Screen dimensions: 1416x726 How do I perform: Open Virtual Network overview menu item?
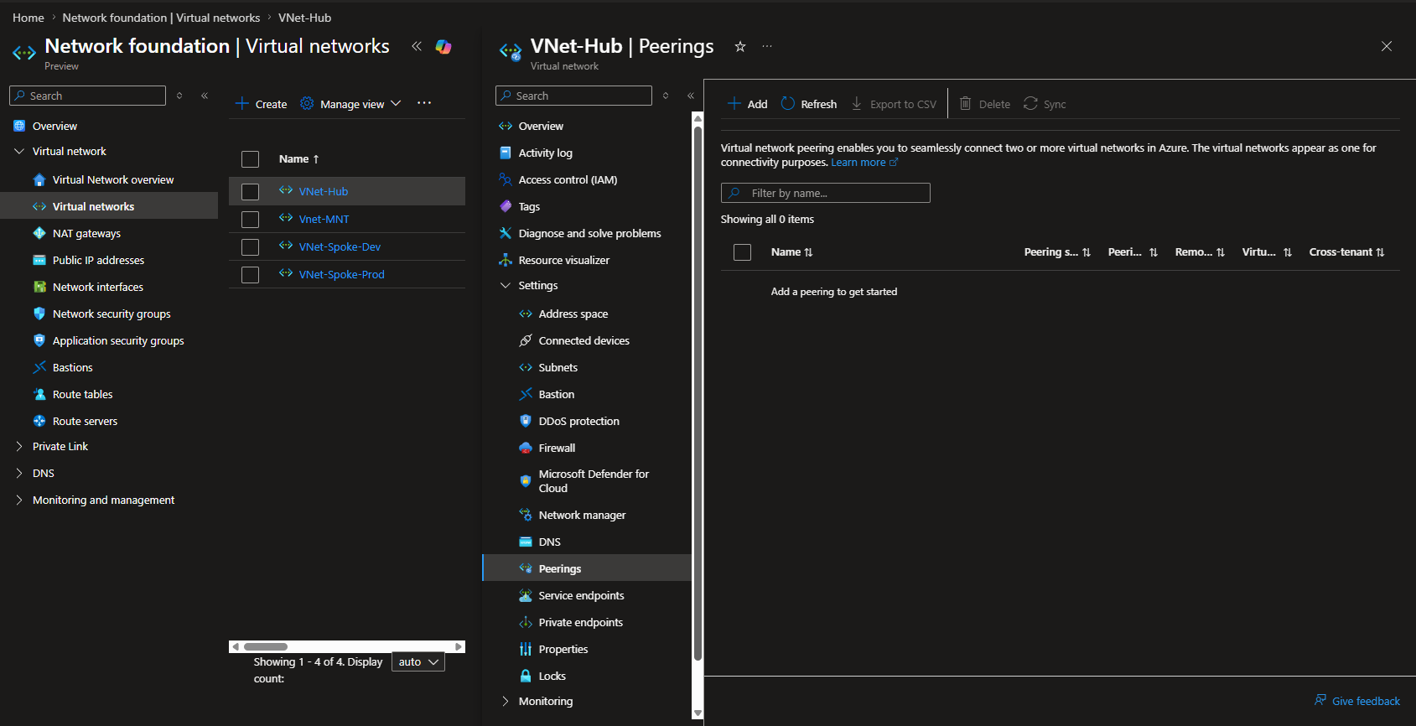[x=113, y=179]
